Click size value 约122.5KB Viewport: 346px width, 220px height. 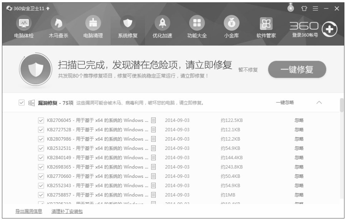click(232, 120)
